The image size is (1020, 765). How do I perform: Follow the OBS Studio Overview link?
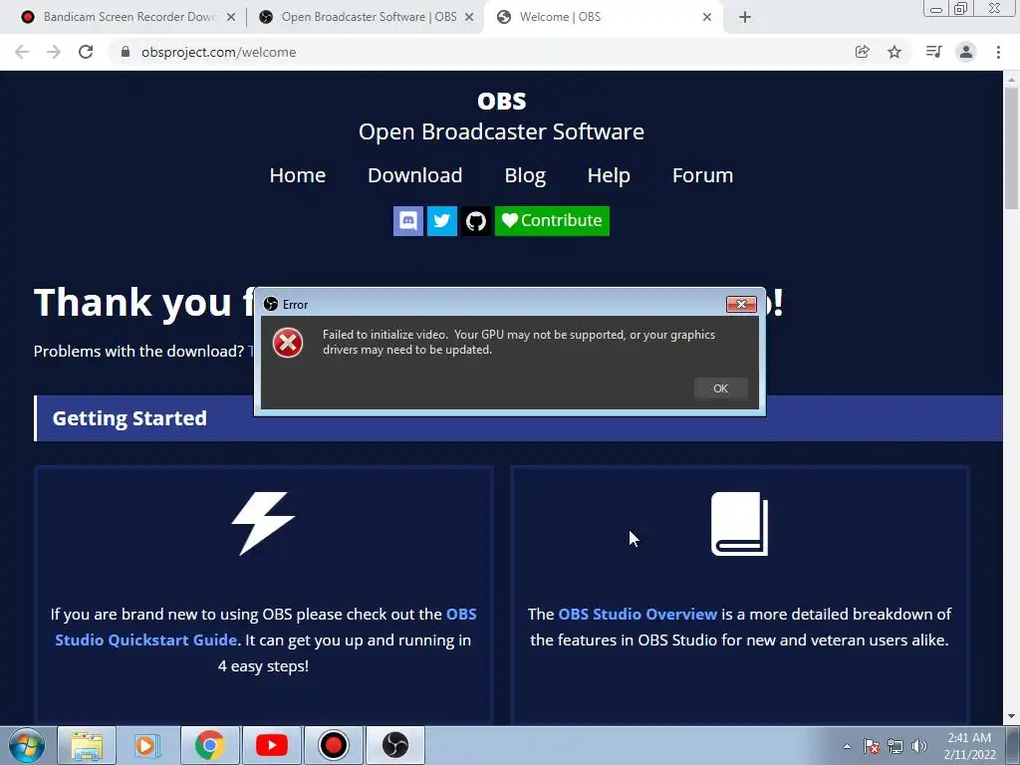coord(637,614)
